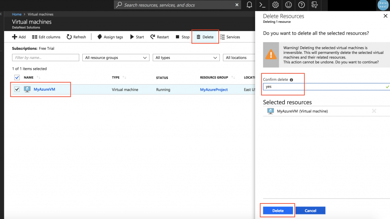Select the Delete command on toolbar
The width and height of the screenshot is (390, 219).
205,37
